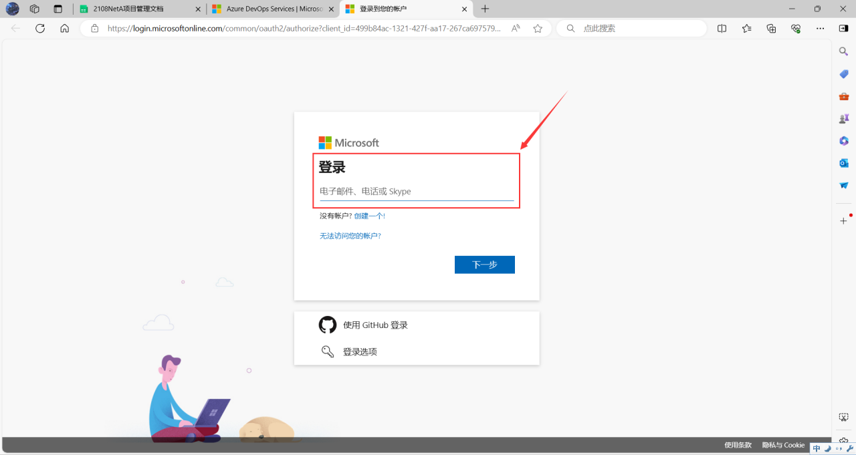Refresh the page

click(x=40, y=28)
